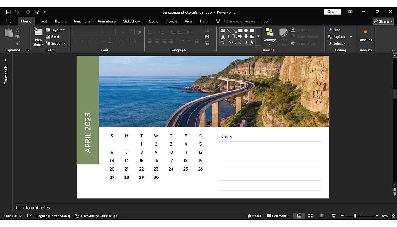Redo the last action
Viewport: 397px width, 227px height.
28,12
